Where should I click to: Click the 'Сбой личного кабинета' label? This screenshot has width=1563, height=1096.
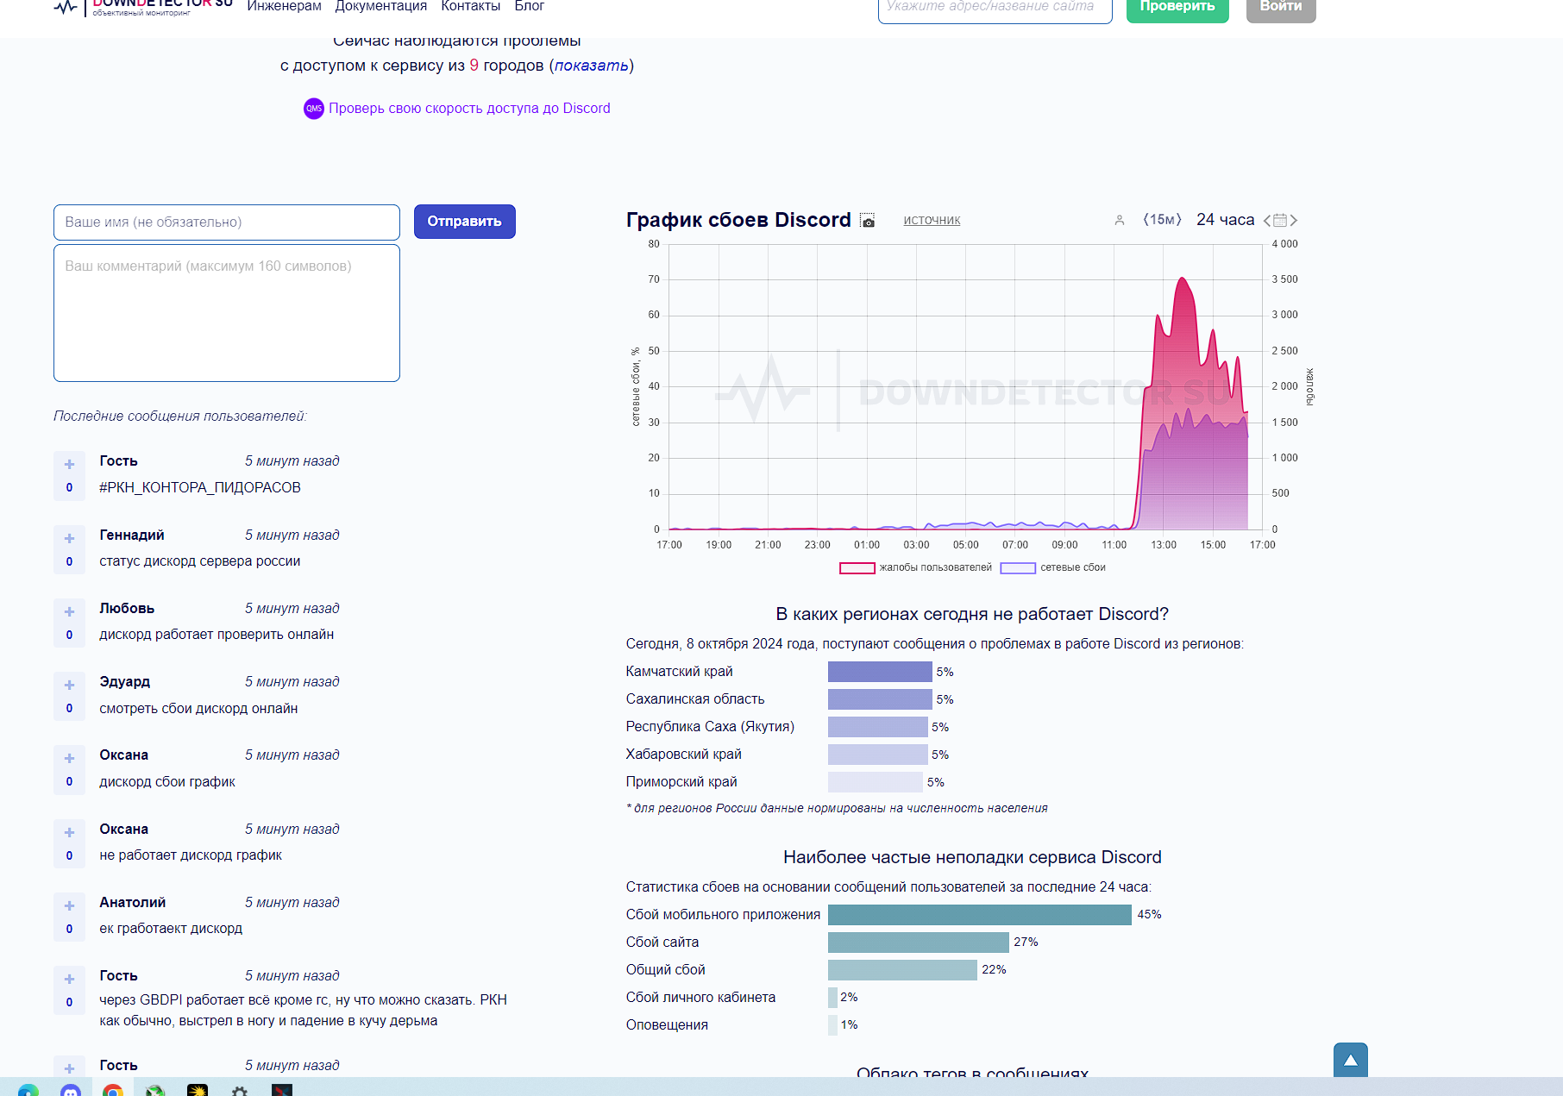[x=700, y=998]
